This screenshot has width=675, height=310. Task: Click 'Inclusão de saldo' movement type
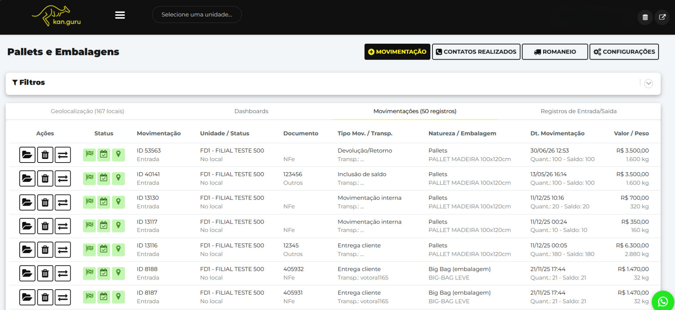pos(362,174)
